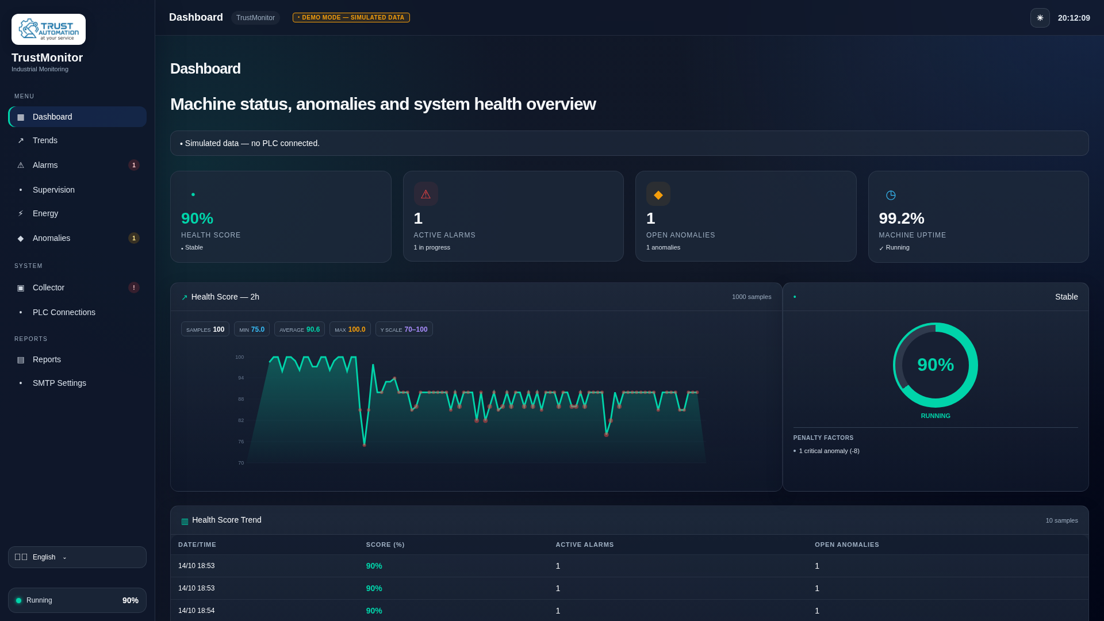Click the '1 critical anomaly (-8)' penalty factor
Screen dimensions: 1104x621
coord(829,451)
